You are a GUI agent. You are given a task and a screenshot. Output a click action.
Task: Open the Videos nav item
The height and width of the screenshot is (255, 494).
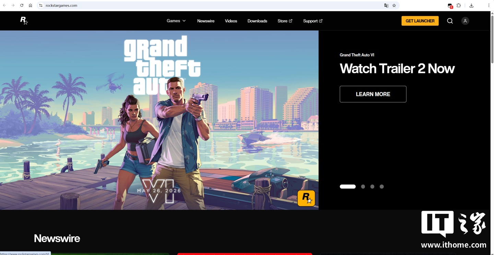pyautogui.click(x=231, y=21)
